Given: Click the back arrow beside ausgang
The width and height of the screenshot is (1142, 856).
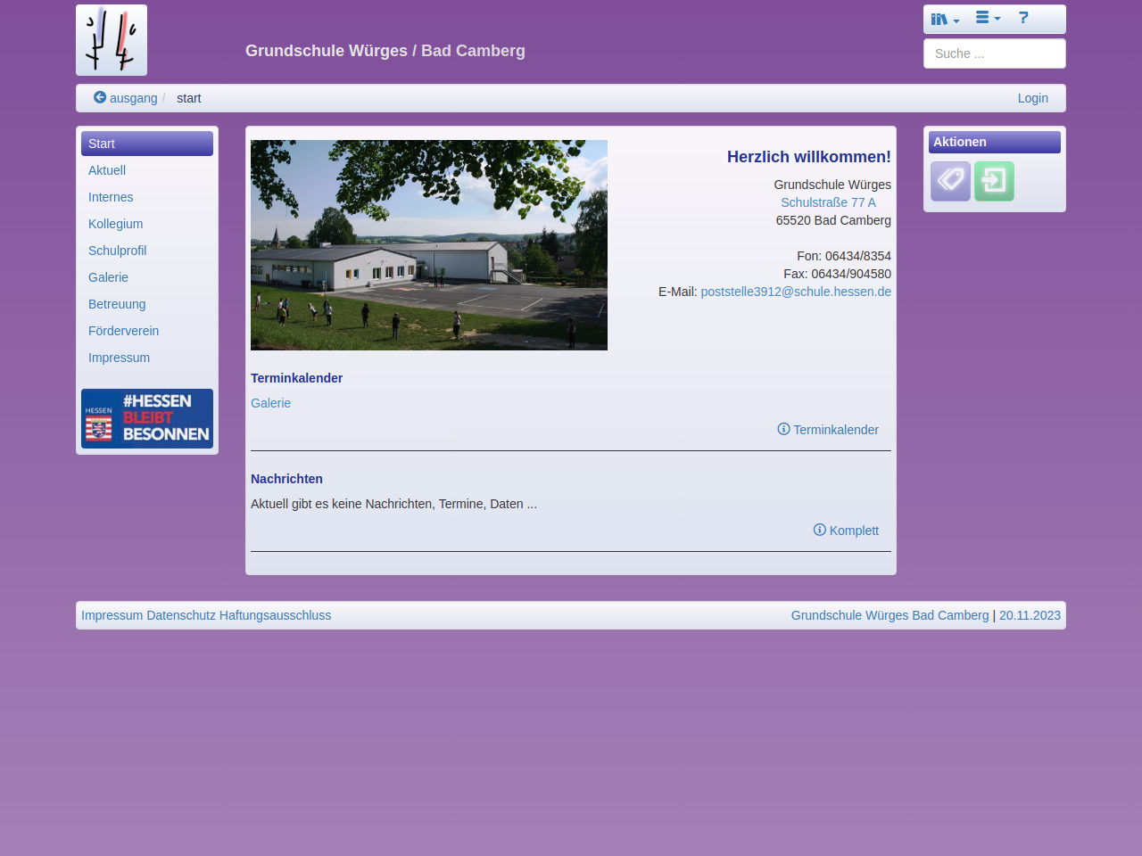Looking at the screenshot, I should tap(100, 98).
